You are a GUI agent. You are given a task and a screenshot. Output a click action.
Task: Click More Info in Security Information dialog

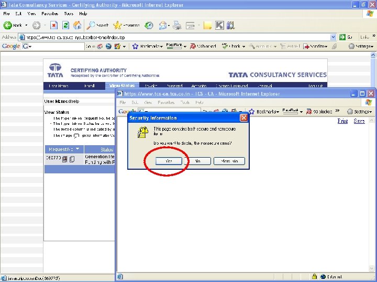[229, 161]
